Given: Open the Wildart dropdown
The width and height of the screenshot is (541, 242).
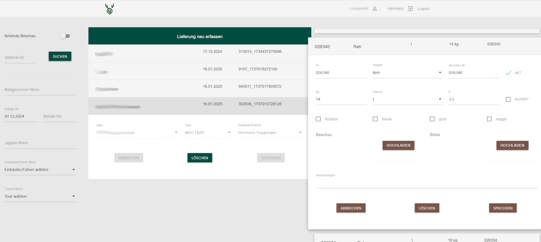Looking at the screenshot, I should pos(407,73).
